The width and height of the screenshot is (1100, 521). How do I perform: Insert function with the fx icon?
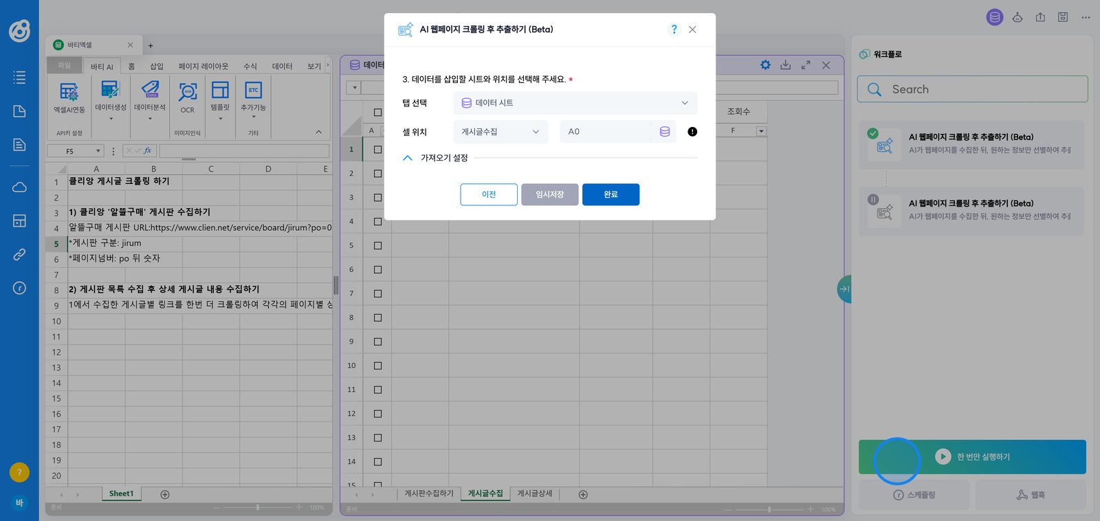[x=147, y=150]
